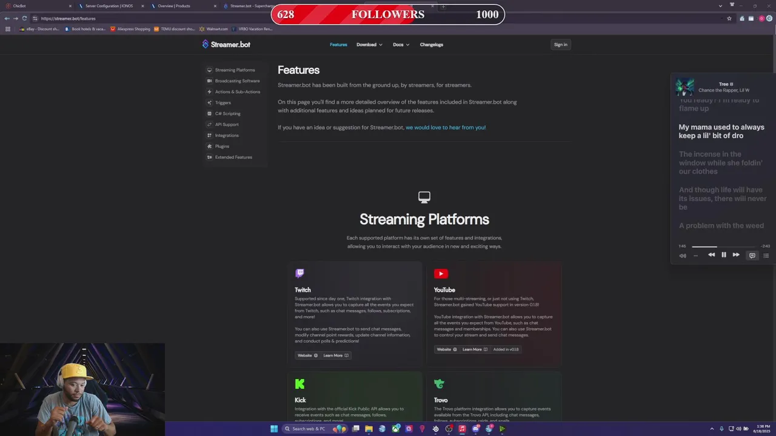Click the taskbar Search web & PC box
Image resolution: width=776 pixels, height=436 pixels.
[315, 429]
